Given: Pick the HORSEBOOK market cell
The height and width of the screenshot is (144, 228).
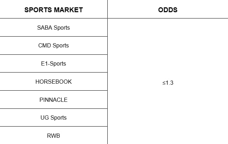Looking at the screenshot, I should point(54,82).
